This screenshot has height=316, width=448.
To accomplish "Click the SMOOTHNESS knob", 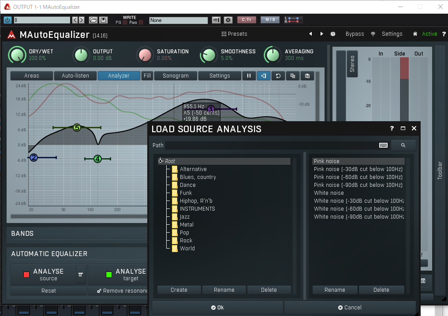I will tap(209, 55).
